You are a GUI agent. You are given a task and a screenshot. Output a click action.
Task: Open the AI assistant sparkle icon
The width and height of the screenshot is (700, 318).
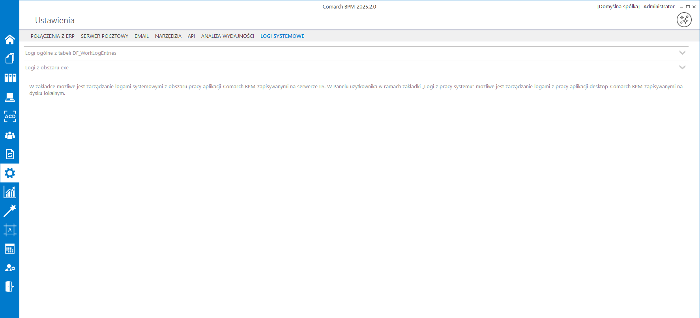tap(684, 20)
